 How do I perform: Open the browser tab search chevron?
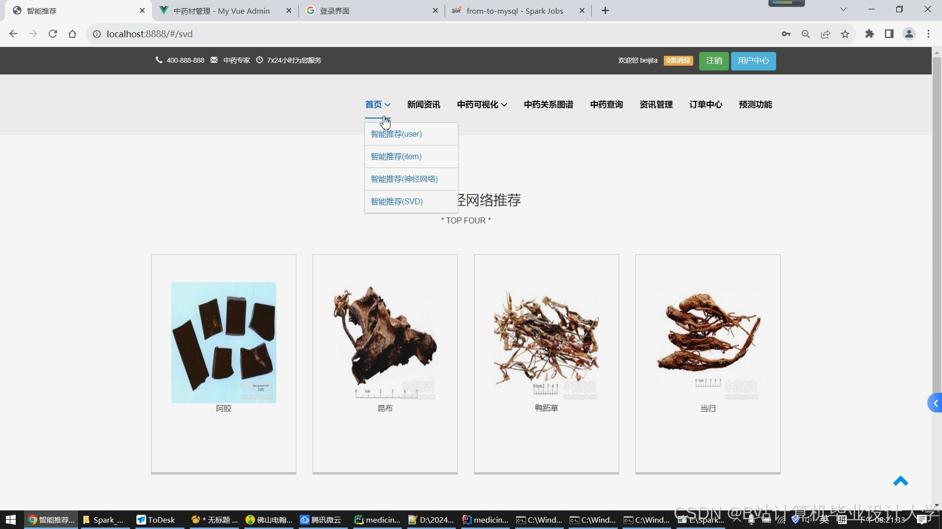coord(843,9)
